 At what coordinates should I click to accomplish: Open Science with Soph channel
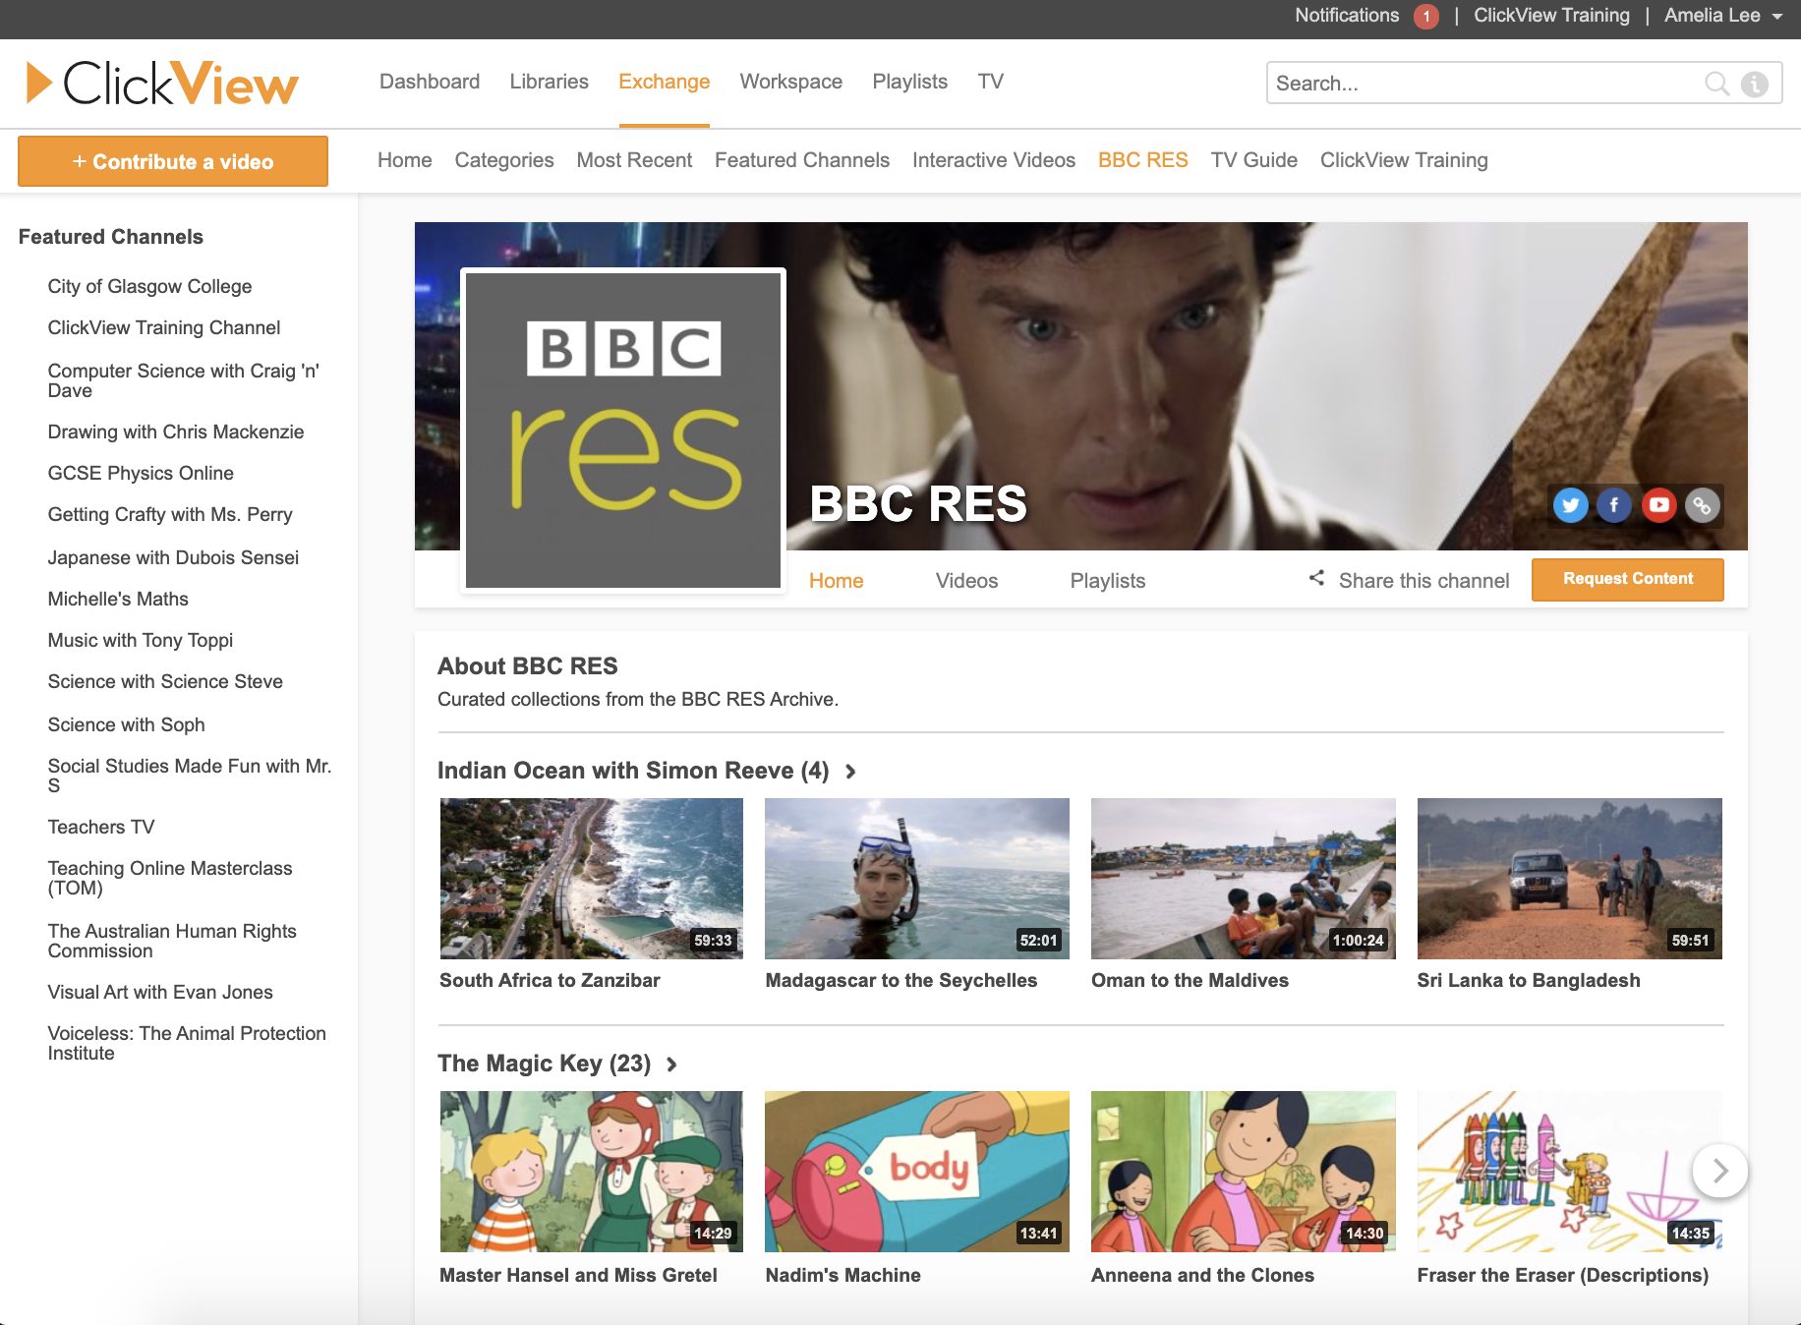click(x=126, y=724)
